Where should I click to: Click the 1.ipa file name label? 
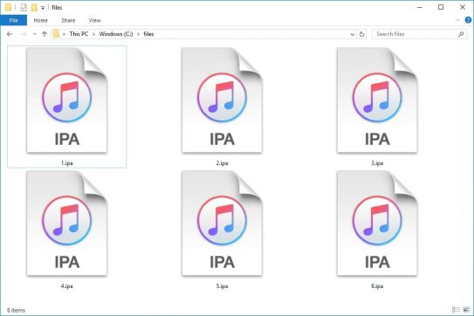67,163
